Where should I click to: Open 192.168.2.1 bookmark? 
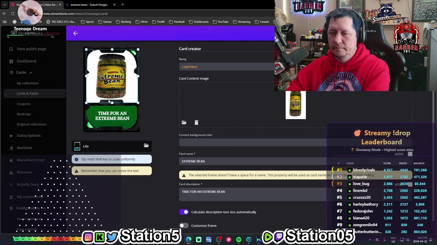[x=61, y=22]
